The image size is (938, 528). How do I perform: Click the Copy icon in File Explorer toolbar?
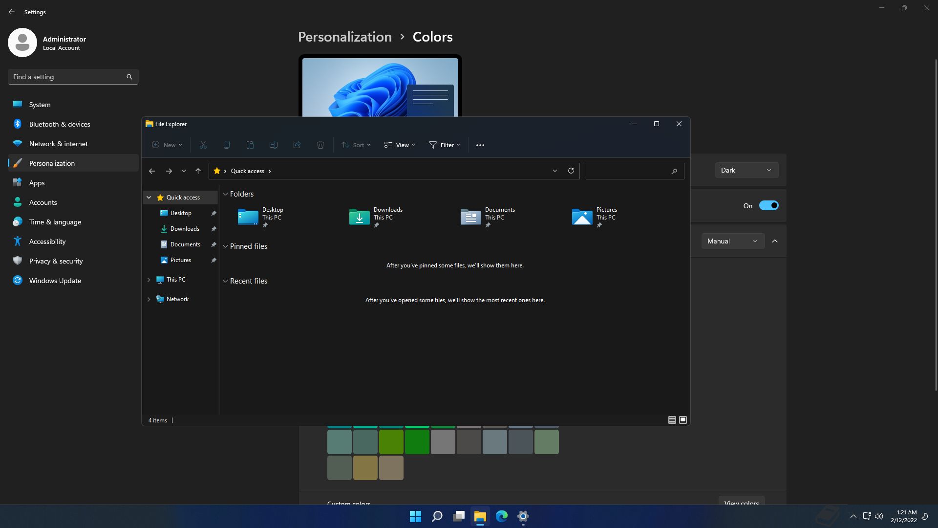(227, 145)
